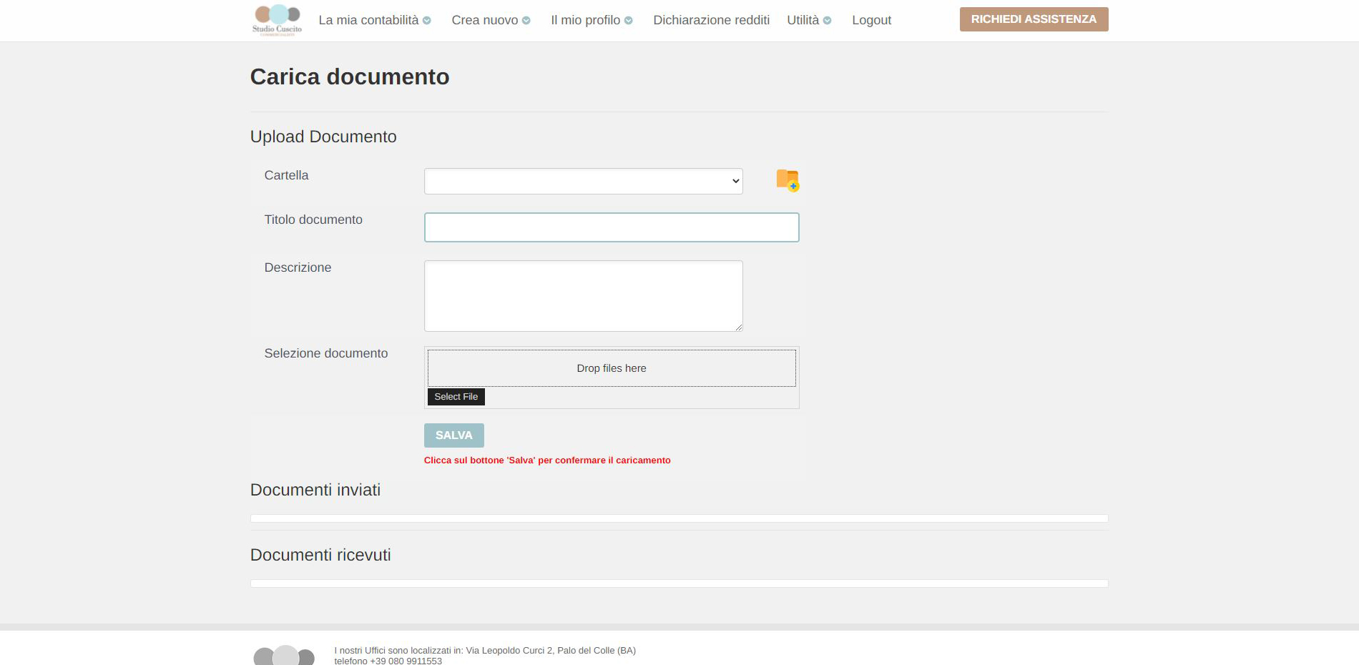Open Il mio profilo menu

pyautogui.click(x=585, y=20)
